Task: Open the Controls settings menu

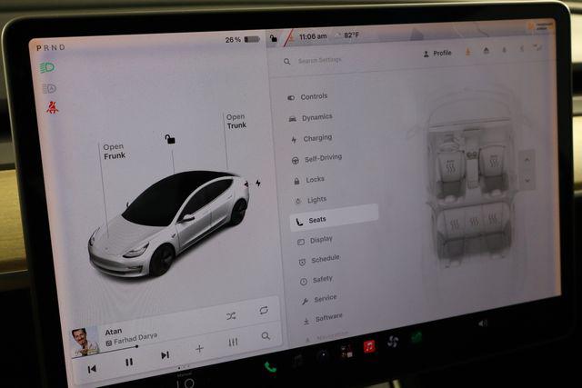Action: click(307, 97)
